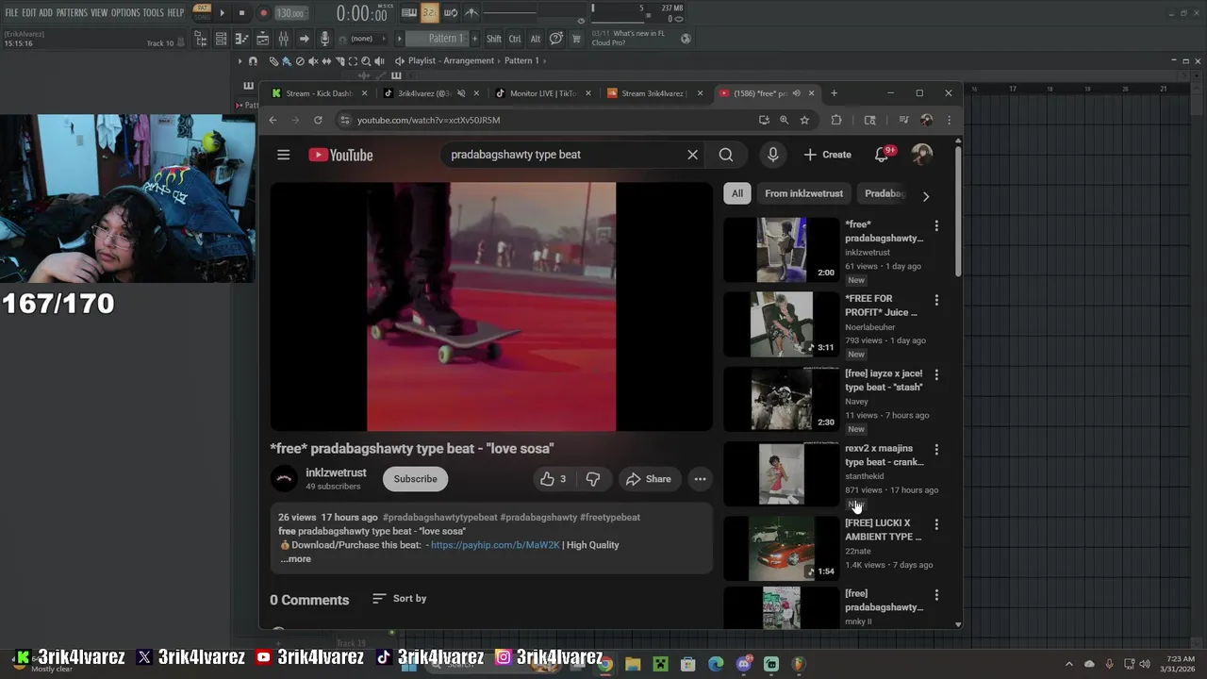The image size is (1207, 679).
Task: Share the love sosa video
Action: [x=649, y=479]
